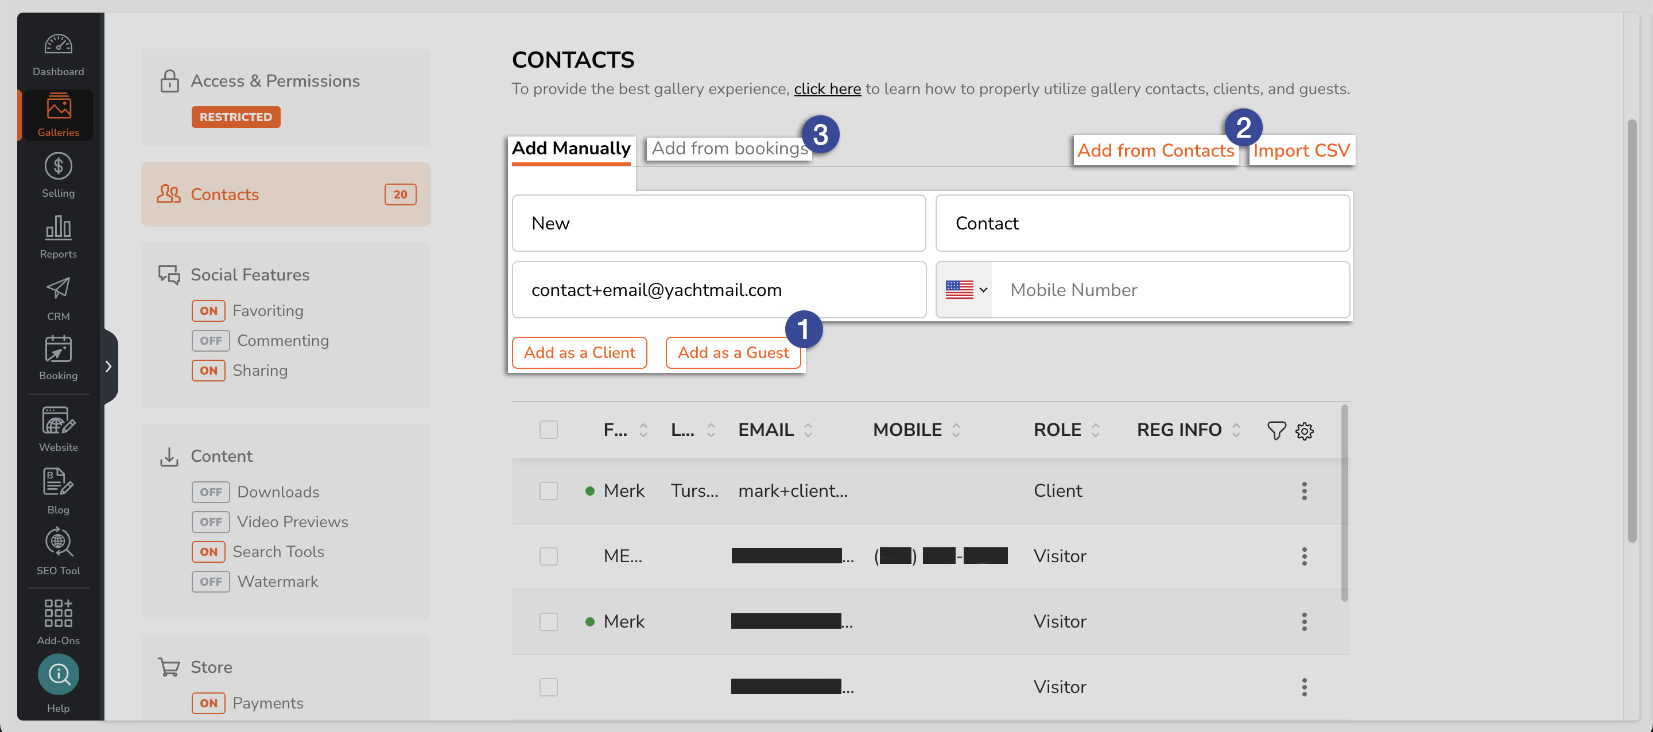
Task: Open the Reports panel
Action: point(58,236)
